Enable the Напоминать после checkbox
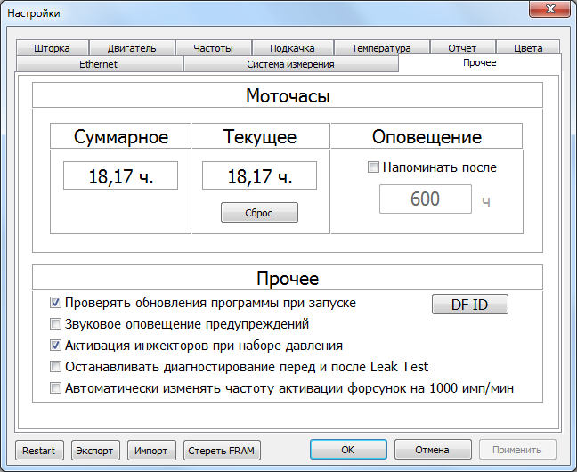Screen dimensions: 577x472 [373, 167]
